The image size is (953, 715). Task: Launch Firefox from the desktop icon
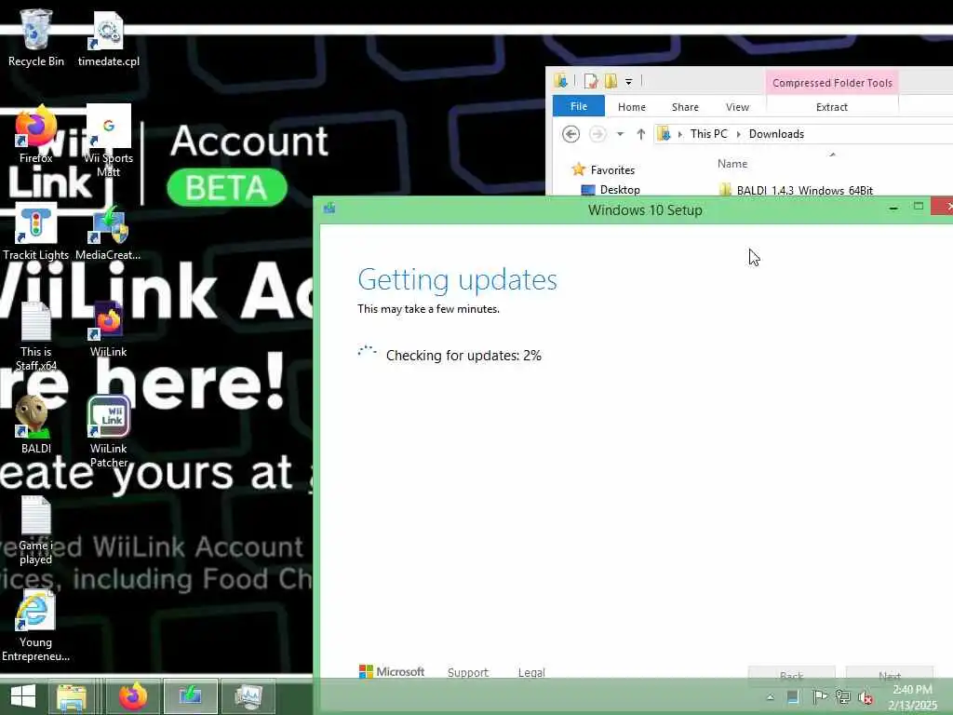36,134
